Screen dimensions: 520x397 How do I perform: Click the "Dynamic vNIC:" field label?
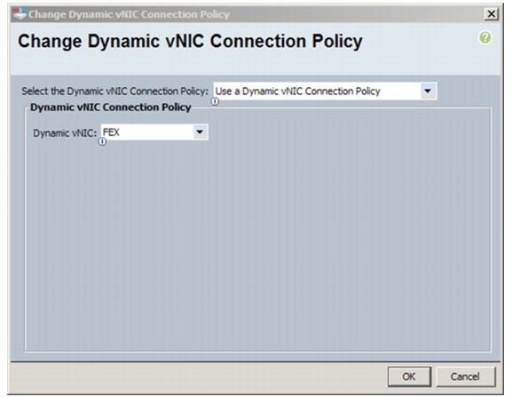(x=65, y=133)
